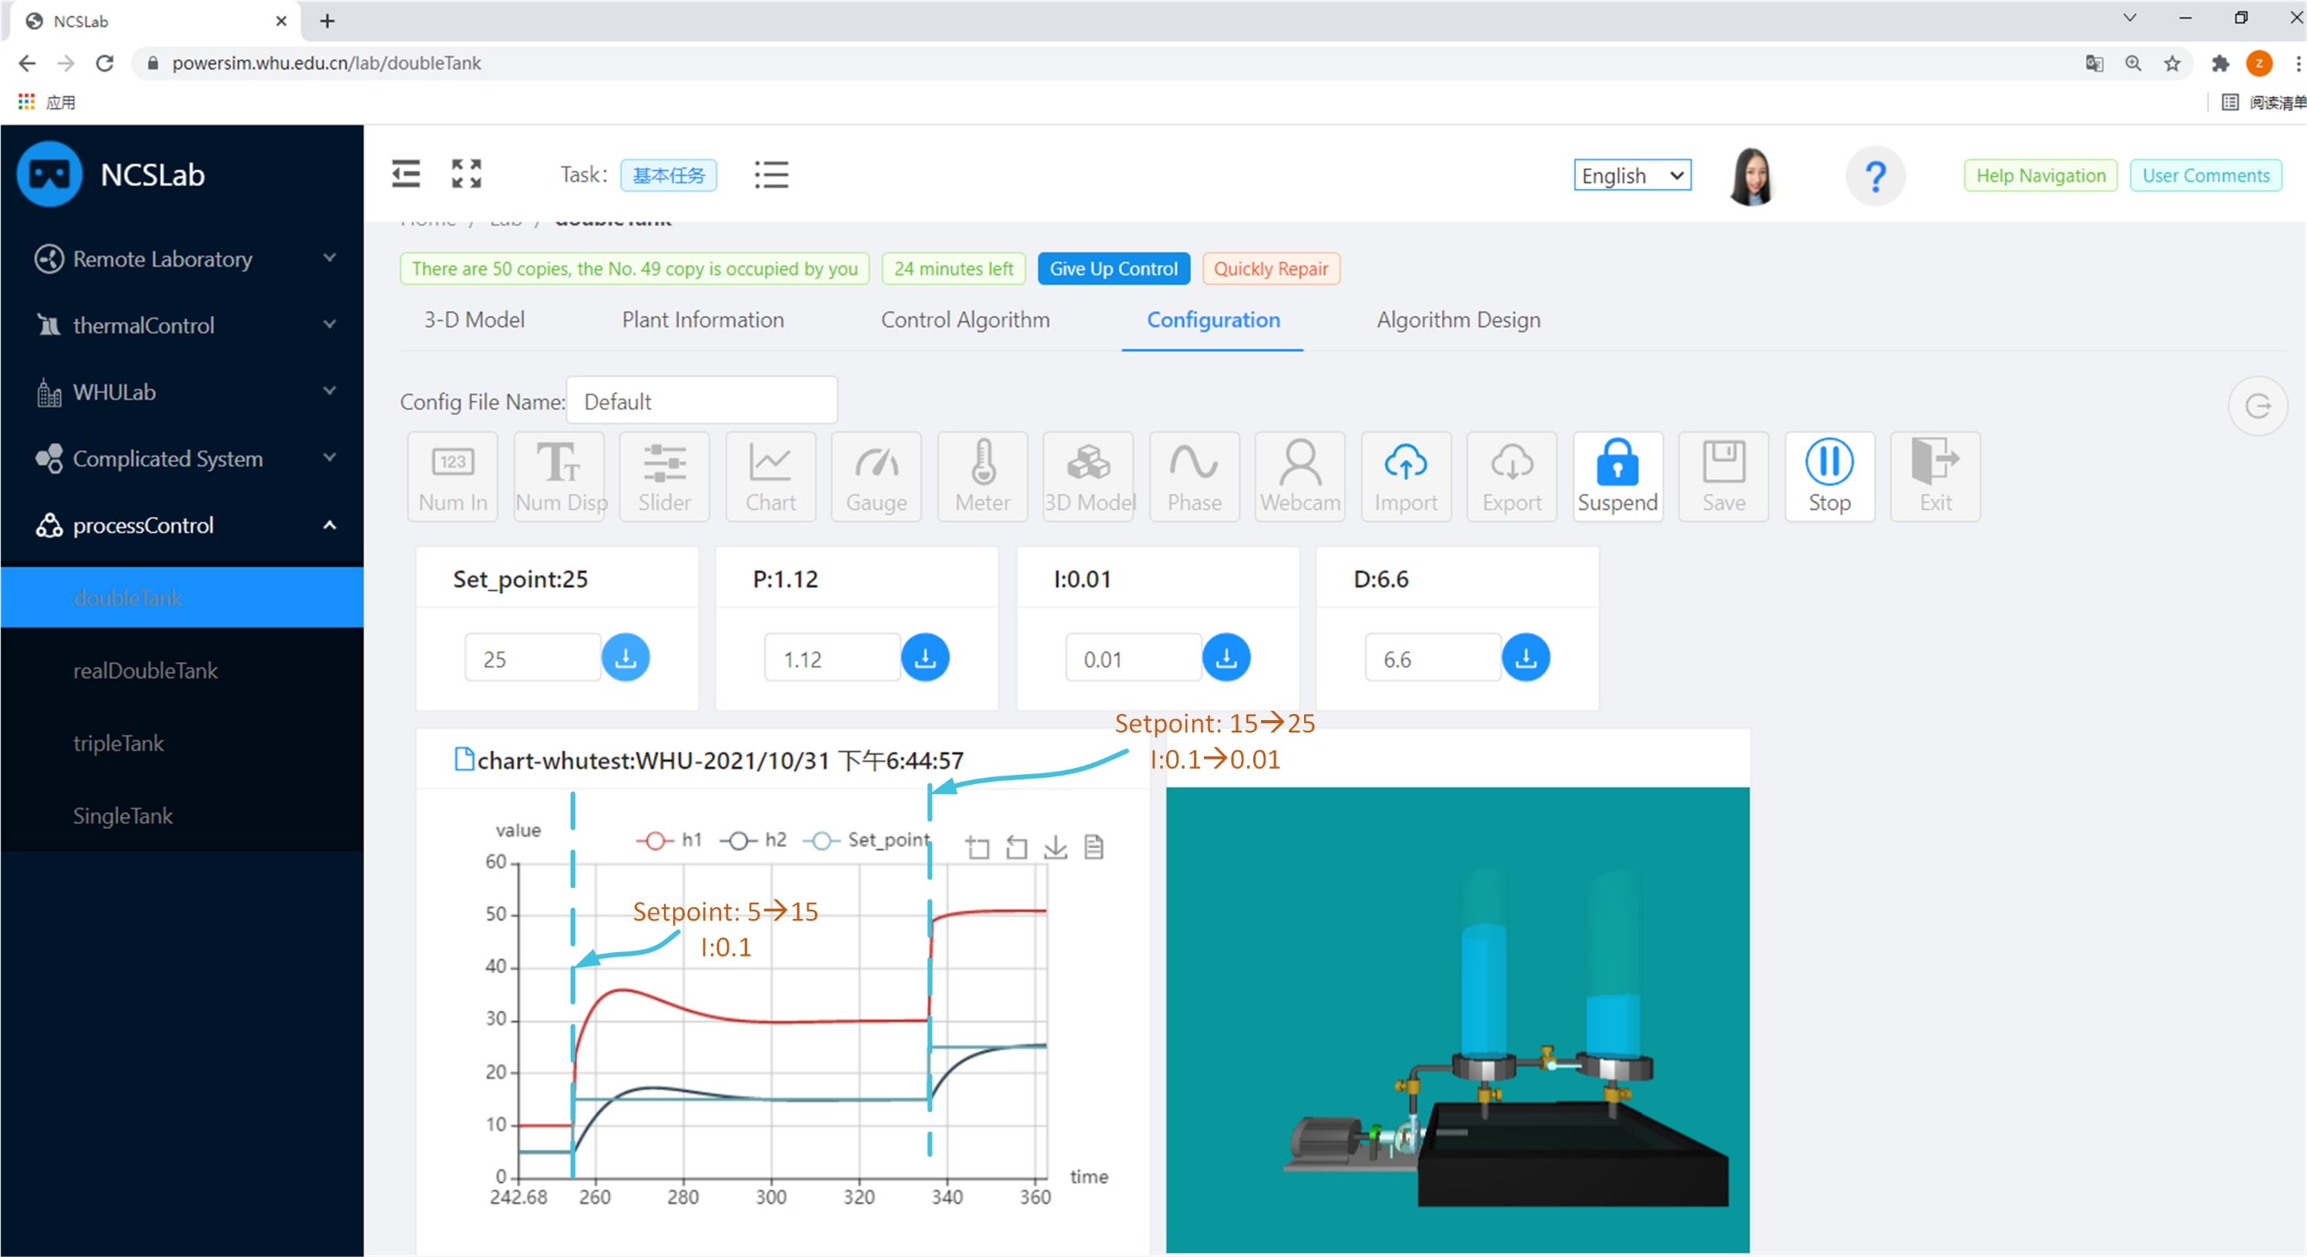Click the Suspend lock icon
2307x1257 pixels.
[1617, 463]
